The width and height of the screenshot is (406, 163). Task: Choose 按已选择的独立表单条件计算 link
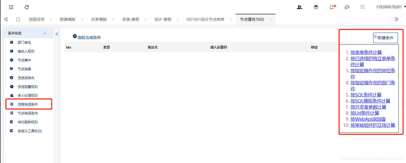tap(373, 61)
